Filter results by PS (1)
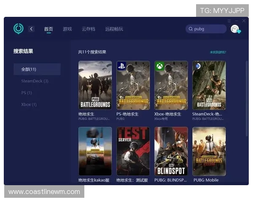Screen dimensions: 253x202 (x=27, y=93)
